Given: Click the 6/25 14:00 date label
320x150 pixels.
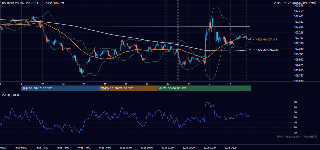Looking at the screenshot, I should [x=84, y=147].
